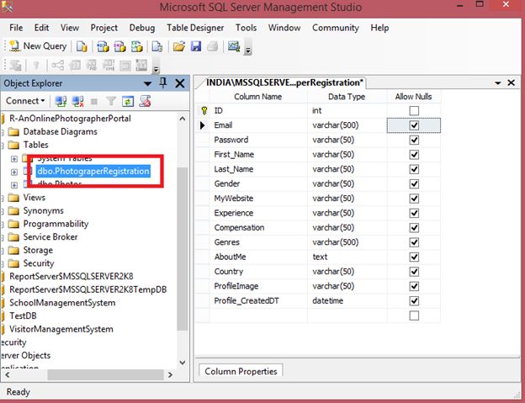Click the Manage Spatial Indexes icon
Screen dimensions: 525x403
141,65
